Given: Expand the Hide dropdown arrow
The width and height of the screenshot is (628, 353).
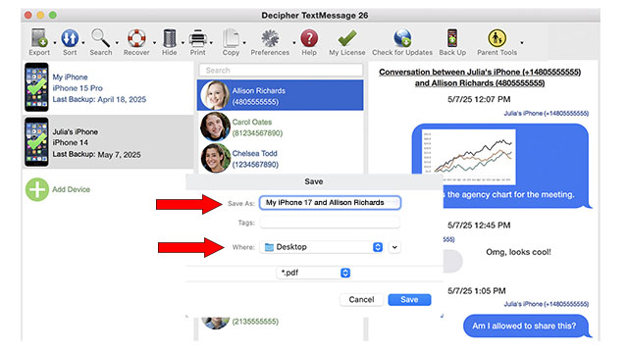Looking at the screenshot, I should [x=183, y=42].
